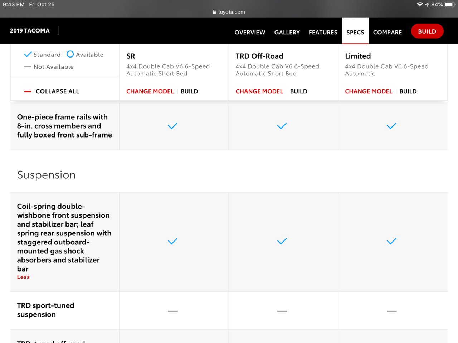This screenshot has height=343, width=458.
Task: Tap the toyota.com address bar
Action: click(229, 12)
